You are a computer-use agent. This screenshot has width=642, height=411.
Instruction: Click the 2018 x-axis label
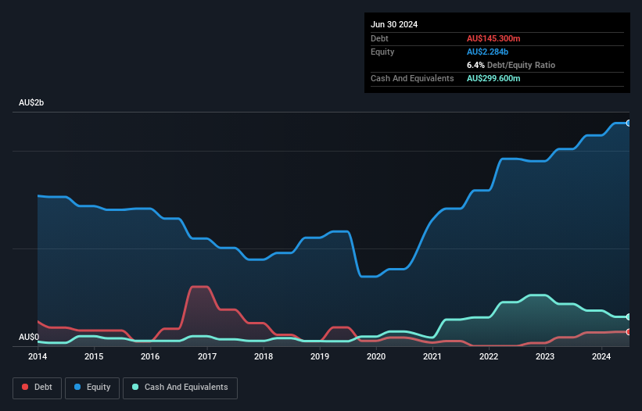[x=264, y=356]
